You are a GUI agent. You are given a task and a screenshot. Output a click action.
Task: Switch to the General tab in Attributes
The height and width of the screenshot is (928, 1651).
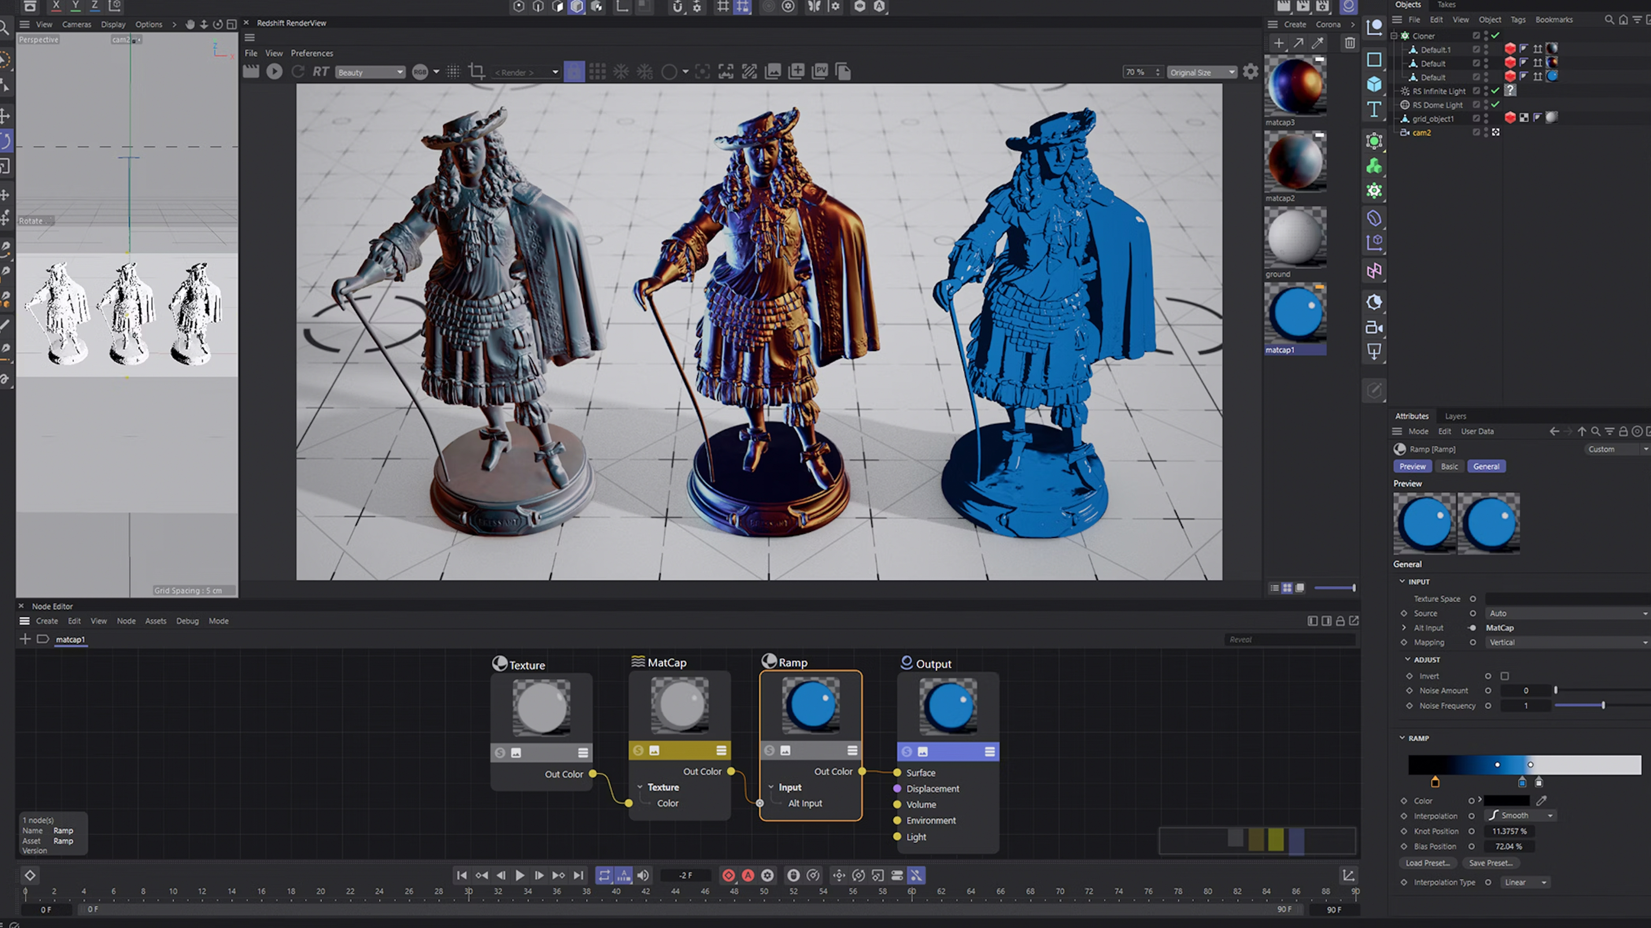(x=1487, y=466)
